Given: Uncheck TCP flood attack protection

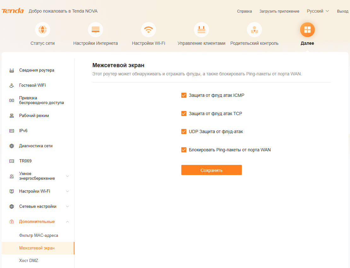Looking at the screenshot, I should pyautogui.click(x=184, y=114).
